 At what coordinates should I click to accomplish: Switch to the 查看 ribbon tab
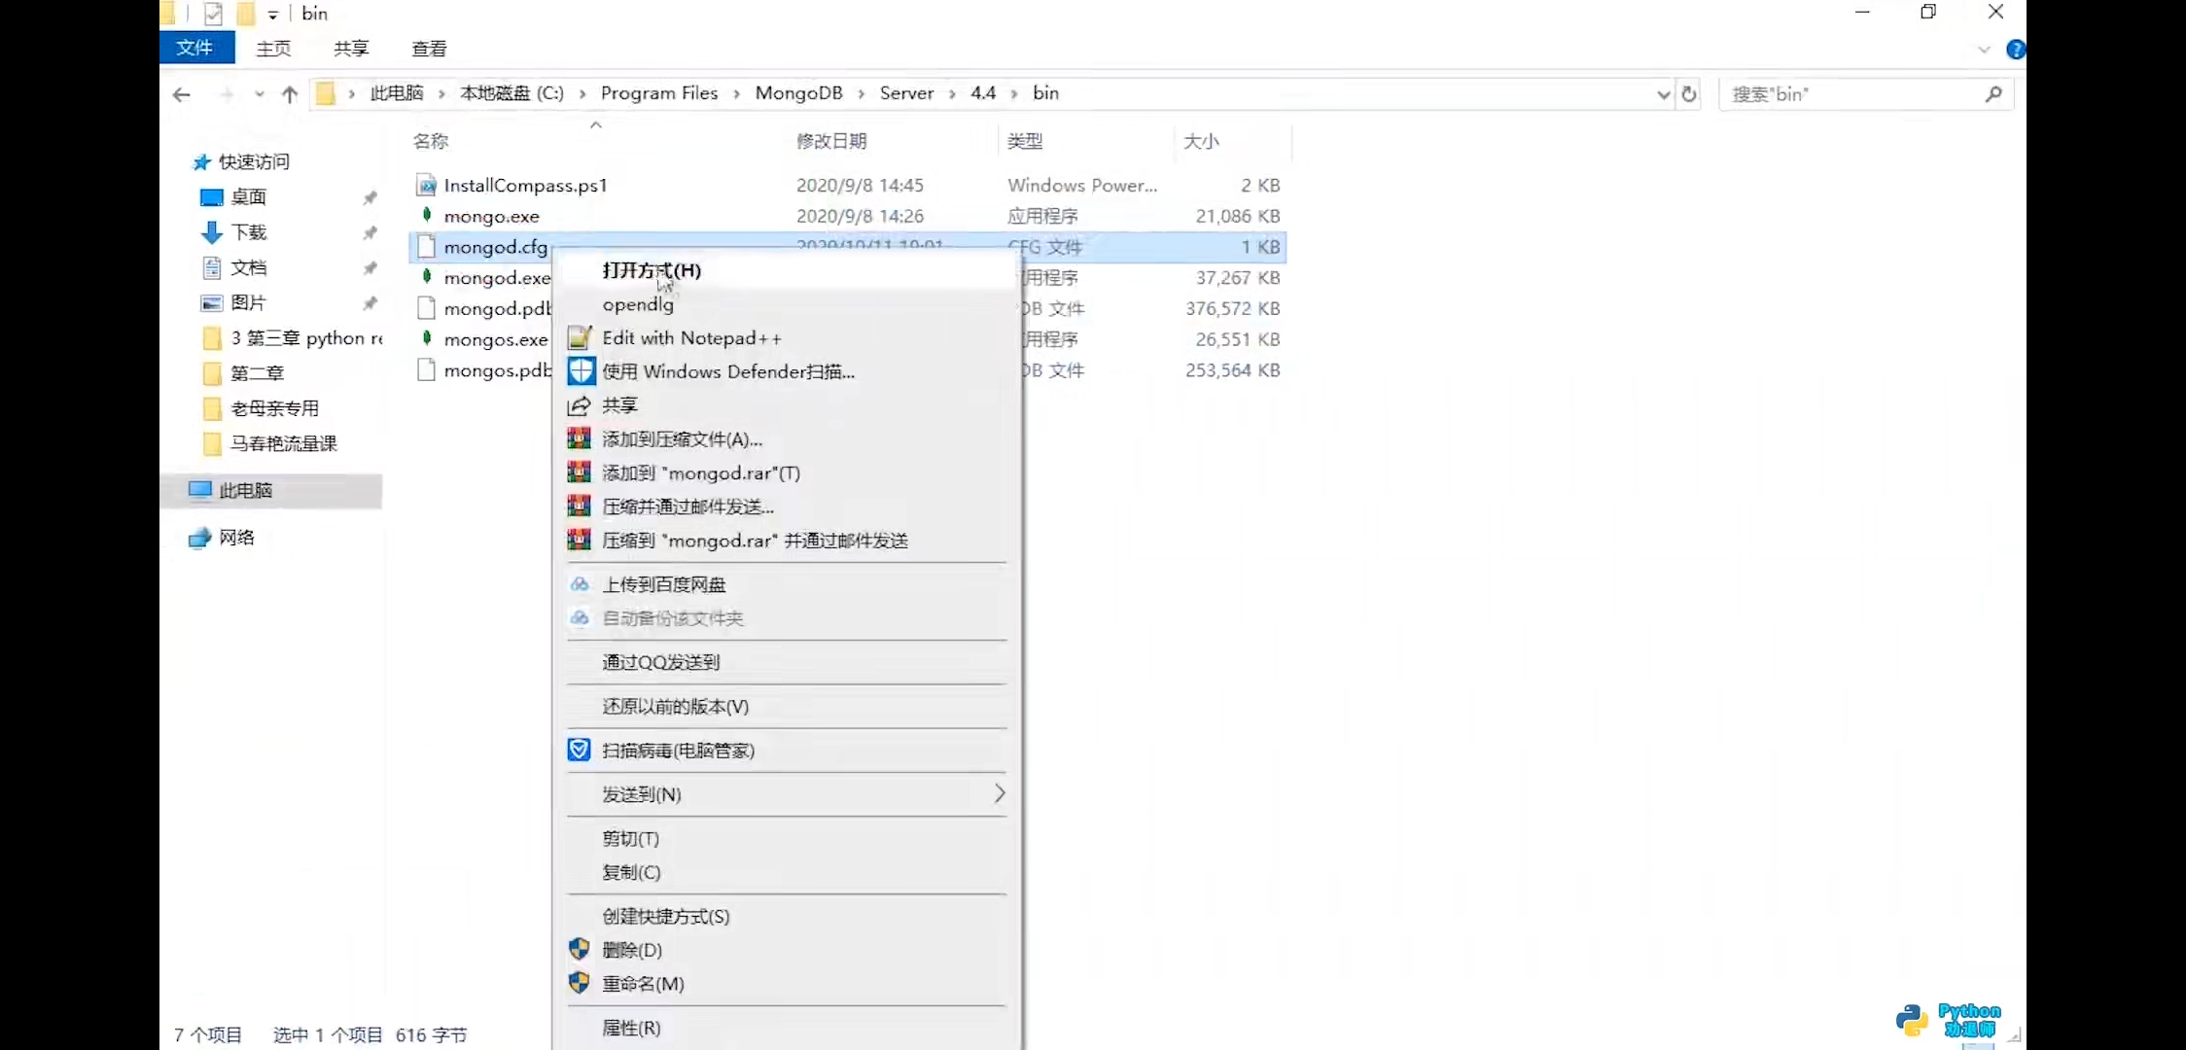click(429, 48)
